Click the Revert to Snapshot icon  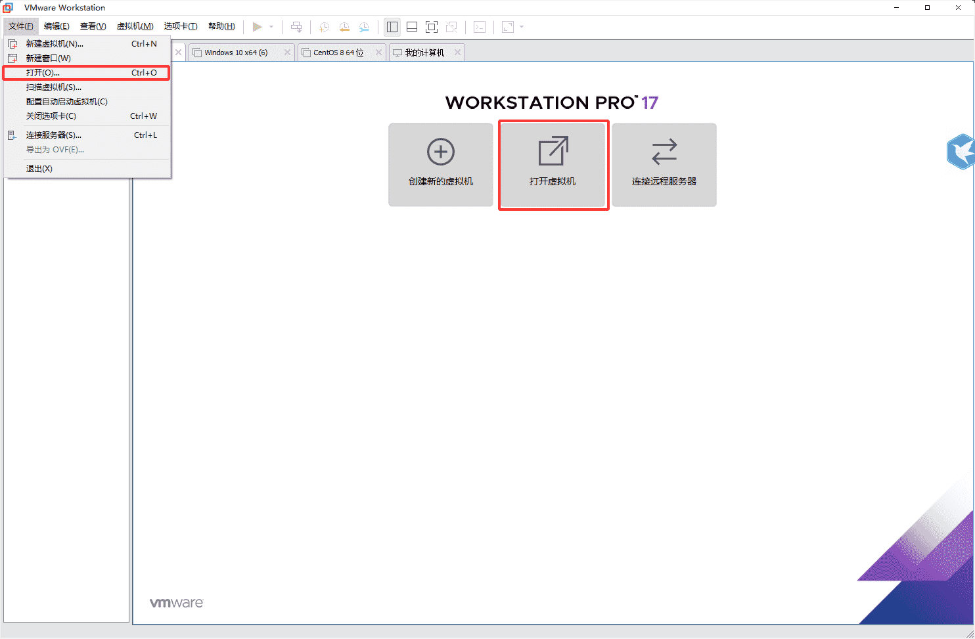(x=344, y=27)
